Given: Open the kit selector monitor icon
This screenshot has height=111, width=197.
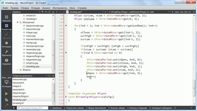Looking at the screenshot, I should [6, 82].
